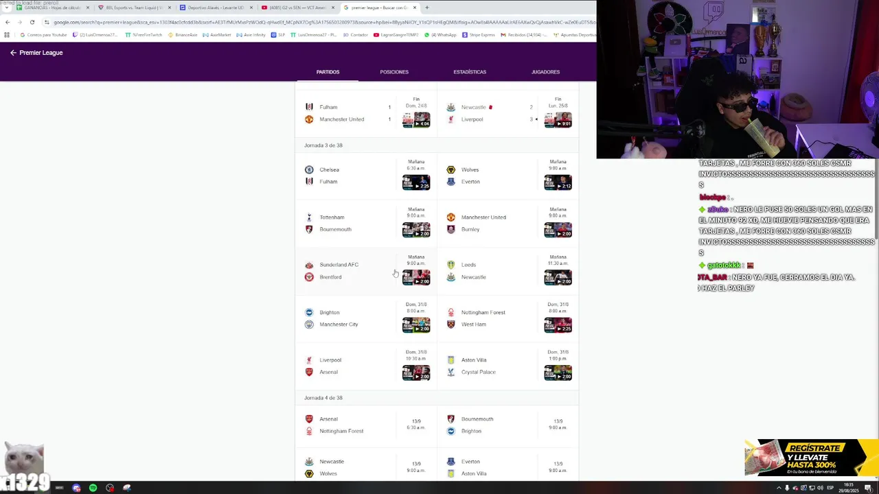
Task: Click the West Ham club crest
Action: coord(450,325)
